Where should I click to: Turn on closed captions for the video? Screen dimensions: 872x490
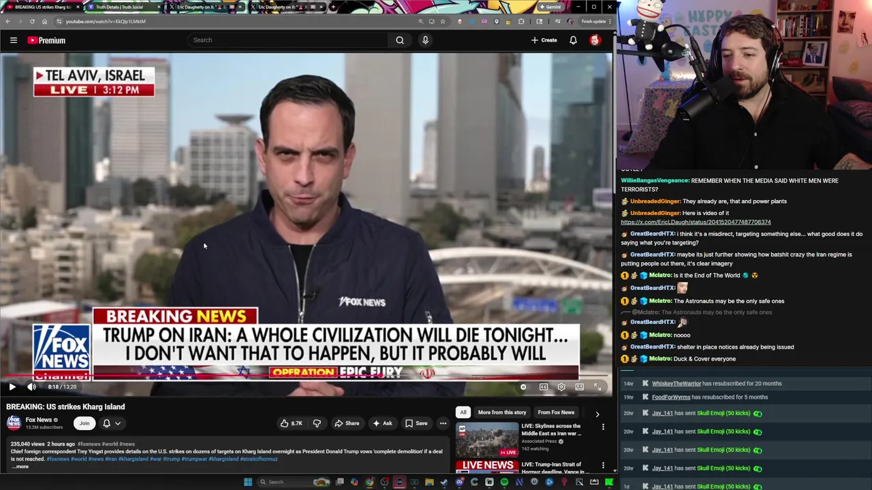544,387
